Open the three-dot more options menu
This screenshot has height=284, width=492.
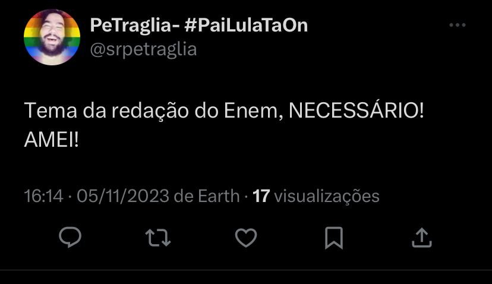457,25
